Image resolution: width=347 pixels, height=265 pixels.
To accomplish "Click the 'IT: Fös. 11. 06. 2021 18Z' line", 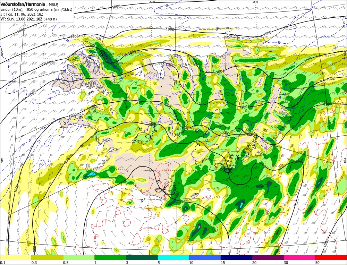I will [22, 14].
